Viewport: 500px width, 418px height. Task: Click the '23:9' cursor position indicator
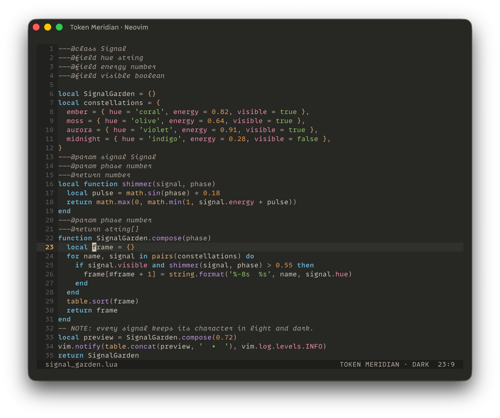(x=446, y=364)
